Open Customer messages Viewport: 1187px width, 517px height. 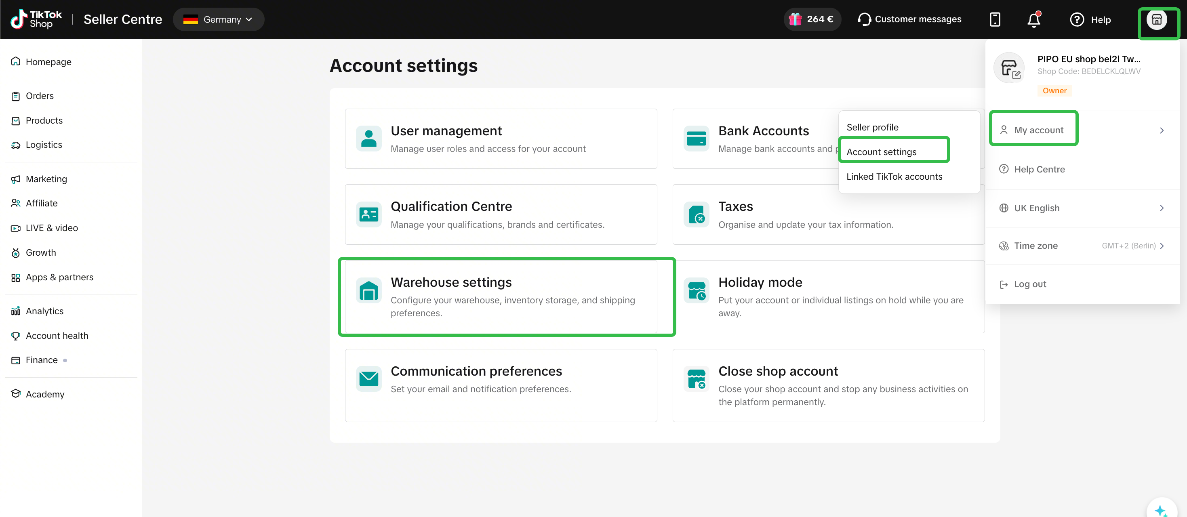click(x=909, y=19)
